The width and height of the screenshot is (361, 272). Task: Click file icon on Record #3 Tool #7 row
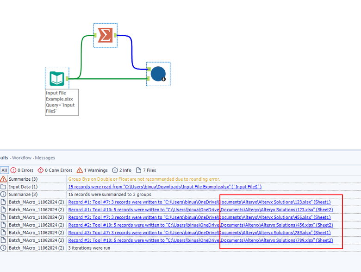click(x=3, y=232)
